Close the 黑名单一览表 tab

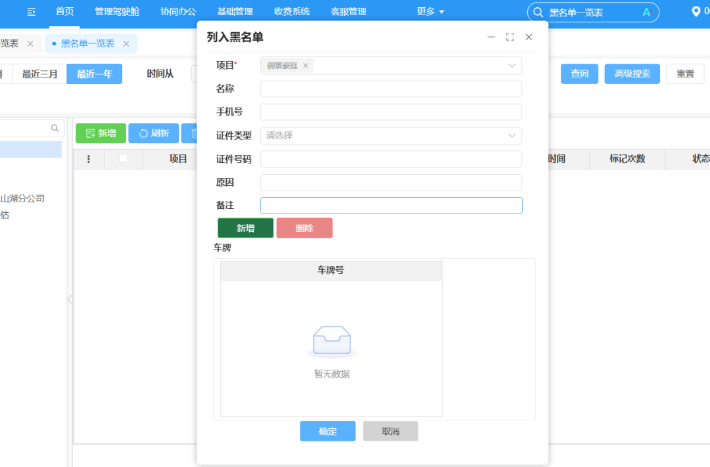click(126, 43)
